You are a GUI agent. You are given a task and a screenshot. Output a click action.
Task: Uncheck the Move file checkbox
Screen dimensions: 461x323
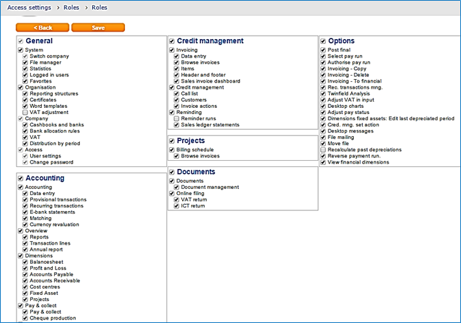pos(323,144)
